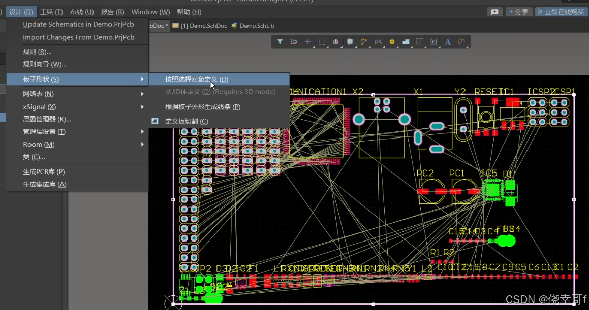Open the Window (W) menu
Image resolution: width=589 pixels, height=310 pixels.
point(150,12)
